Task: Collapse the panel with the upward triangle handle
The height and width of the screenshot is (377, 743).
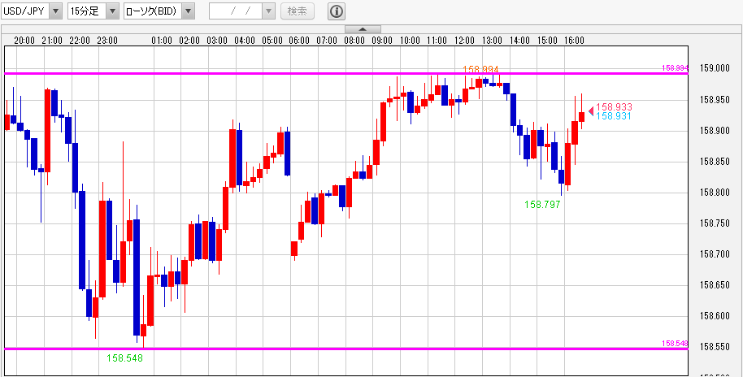Action: pyautogui.click(x=363, y=29)
